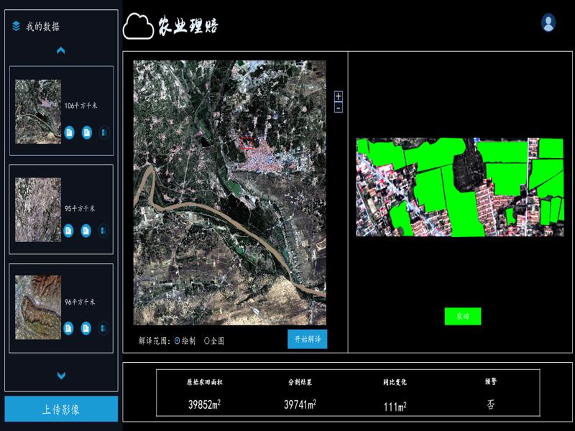The width and height of the screenshot is (575, 431).
Task: Click second document icon of 106平方千米 item
Action: pos(86,132)
